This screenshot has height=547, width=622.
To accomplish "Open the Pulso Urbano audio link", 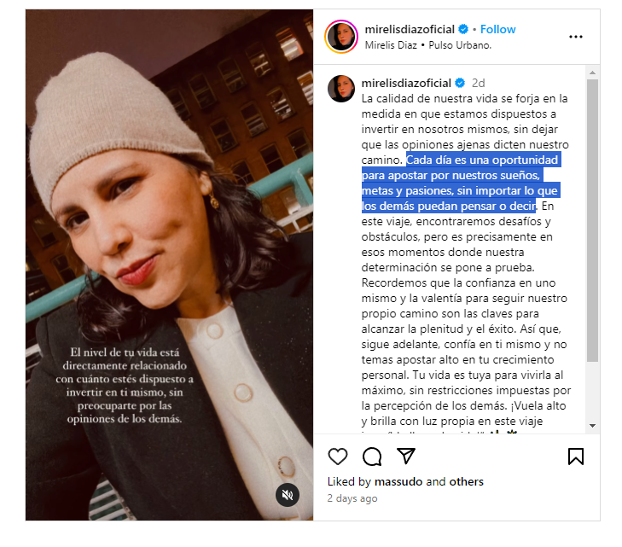I will [x=460, y=45].
